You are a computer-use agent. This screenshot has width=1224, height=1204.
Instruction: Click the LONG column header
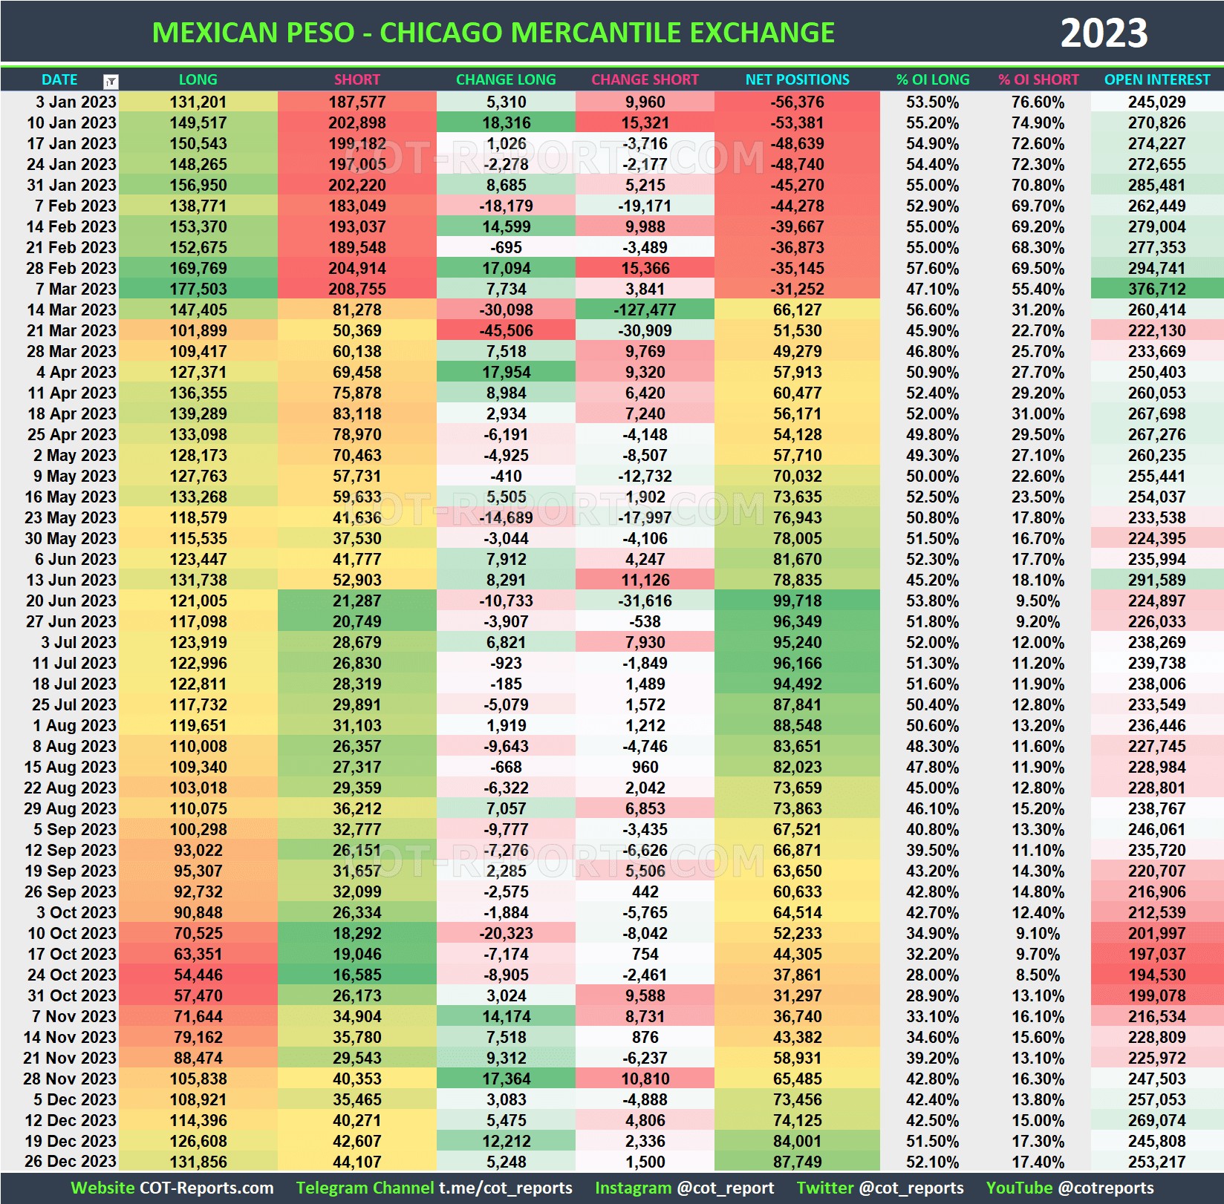(198, 79)
